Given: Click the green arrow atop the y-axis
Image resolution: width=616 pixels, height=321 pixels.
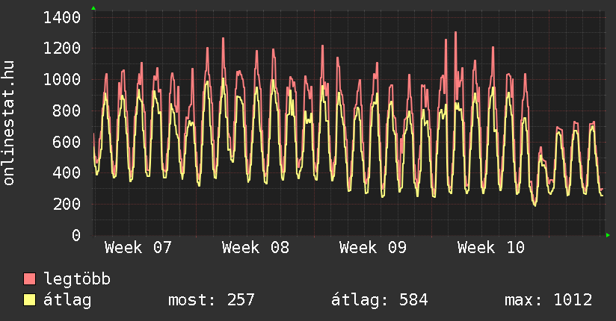Looking at the screenshot, I should 93,8.
